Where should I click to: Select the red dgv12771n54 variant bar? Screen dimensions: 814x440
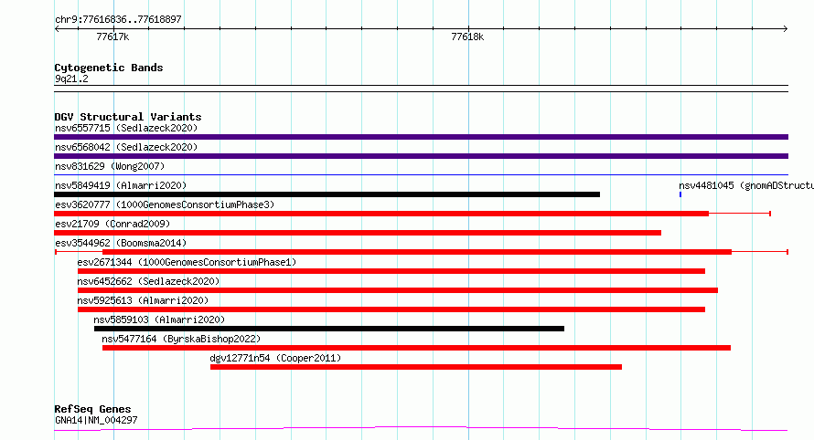(416, 367)
